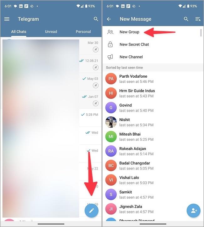Viewport: 204px width, 227px height.
Task: Click the New Channel megaphone icon
Action: [x=110, y=57]
